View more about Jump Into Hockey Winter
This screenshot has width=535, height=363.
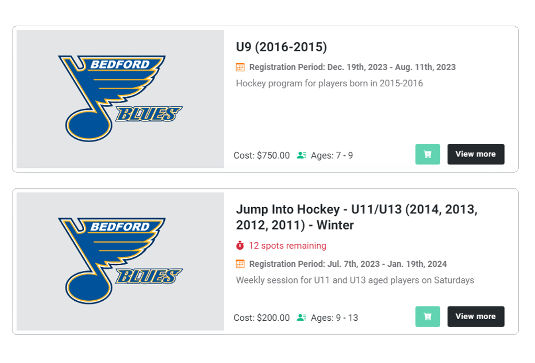click(475, 316)
